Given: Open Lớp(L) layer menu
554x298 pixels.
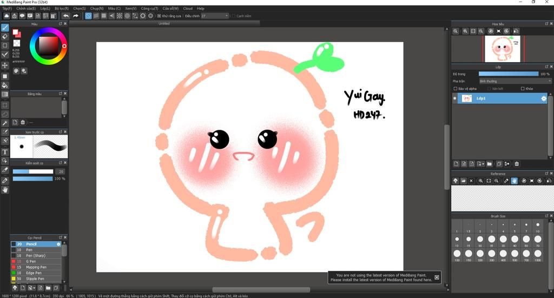Looking at the screenshot, I should click(45, 9).
